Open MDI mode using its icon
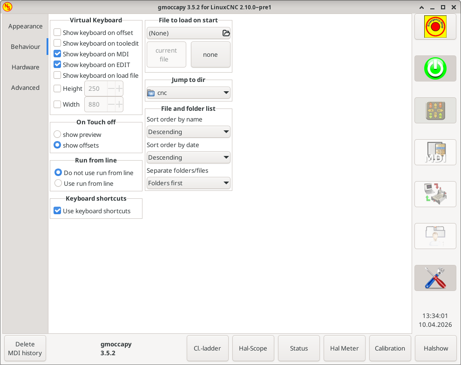This screenshot has width=461, height=365. (435, 152)
